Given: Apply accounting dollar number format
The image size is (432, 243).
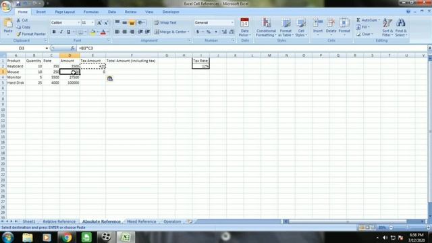Looking at the screenshot, I should click(198, 32).
